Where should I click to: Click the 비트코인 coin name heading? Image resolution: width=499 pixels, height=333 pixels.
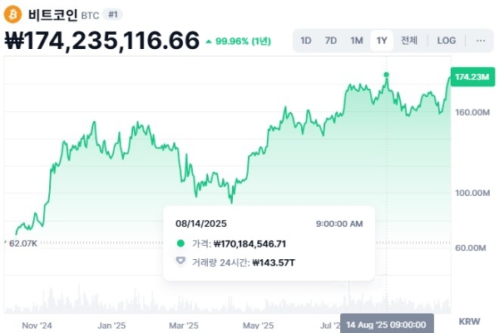coord(51,14)
